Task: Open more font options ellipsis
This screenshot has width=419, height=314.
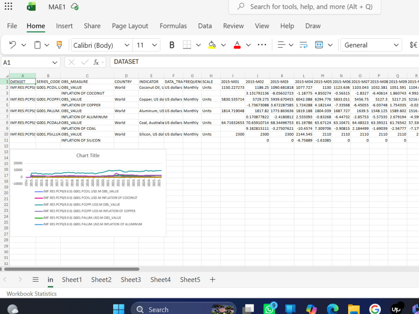Action: 262,45
